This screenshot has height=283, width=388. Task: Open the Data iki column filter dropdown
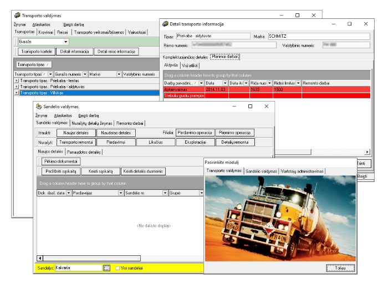[246, 83]
